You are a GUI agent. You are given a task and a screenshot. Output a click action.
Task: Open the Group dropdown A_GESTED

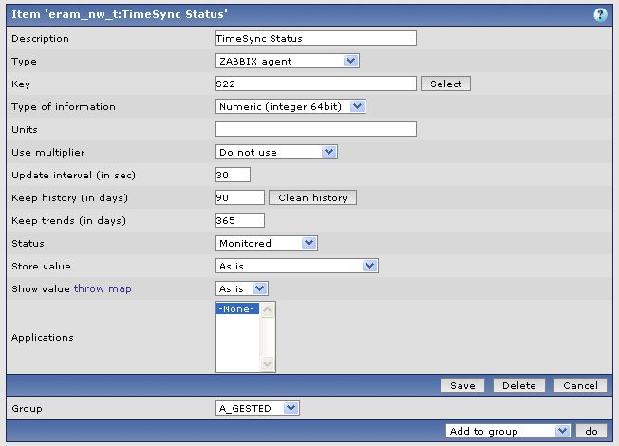click(x=257, y=408)
